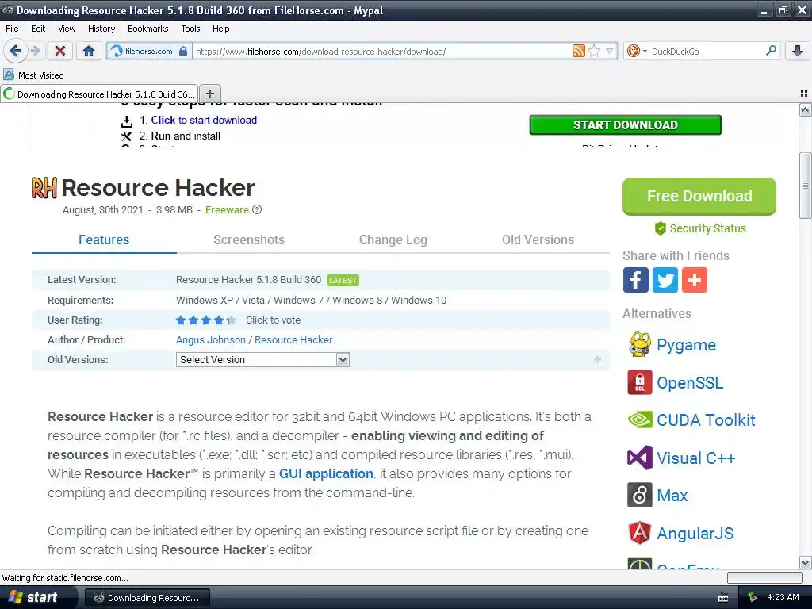Click the Pygame snake icon

(x=640, y=345)
